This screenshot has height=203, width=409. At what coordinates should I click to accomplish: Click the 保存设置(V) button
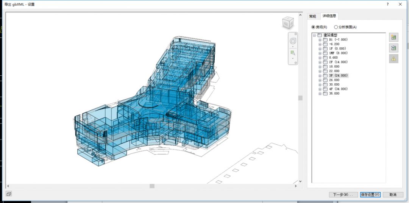click(370, 194)
